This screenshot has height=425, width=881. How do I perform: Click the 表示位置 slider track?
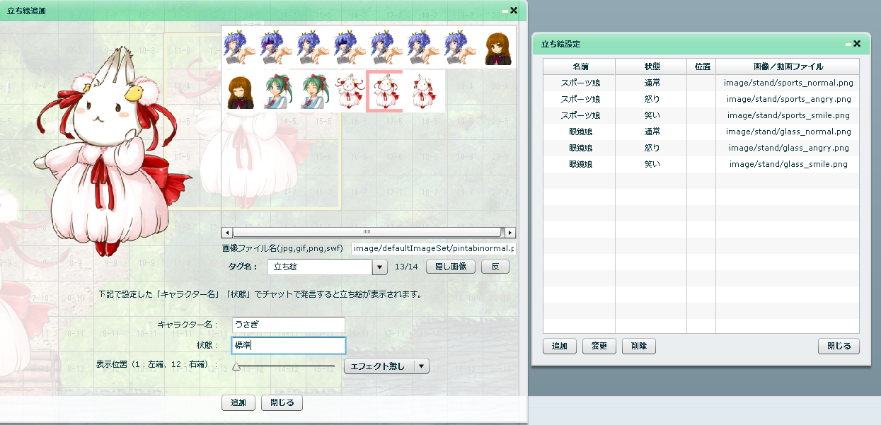(x=284, y=366)
